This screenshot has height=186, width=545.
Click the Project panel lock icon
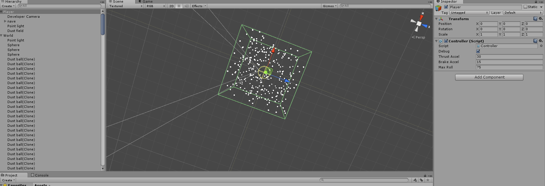[x=425, y=175]
